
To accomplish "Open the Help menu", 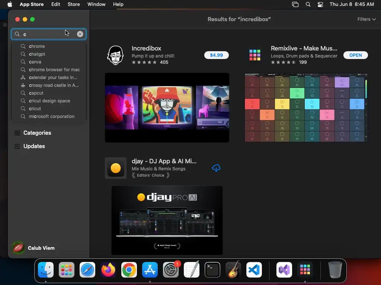I will click(118, 4).
